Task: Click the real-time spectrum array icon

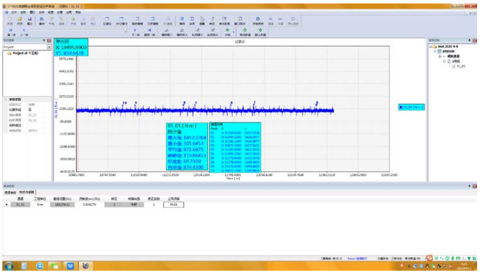Action: (137, 20)
